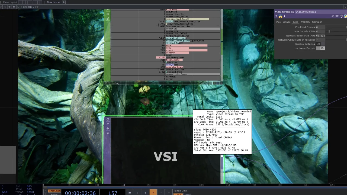Viewport: 347px width, 195px height.
Task: Click the timeline ruler at frame 201
Action: point(149,185)
